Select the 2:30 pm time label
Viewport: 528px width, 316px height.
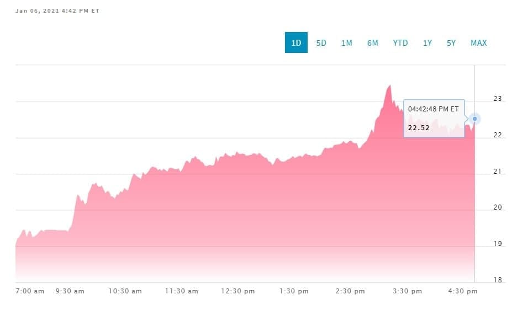pos(351,291)
